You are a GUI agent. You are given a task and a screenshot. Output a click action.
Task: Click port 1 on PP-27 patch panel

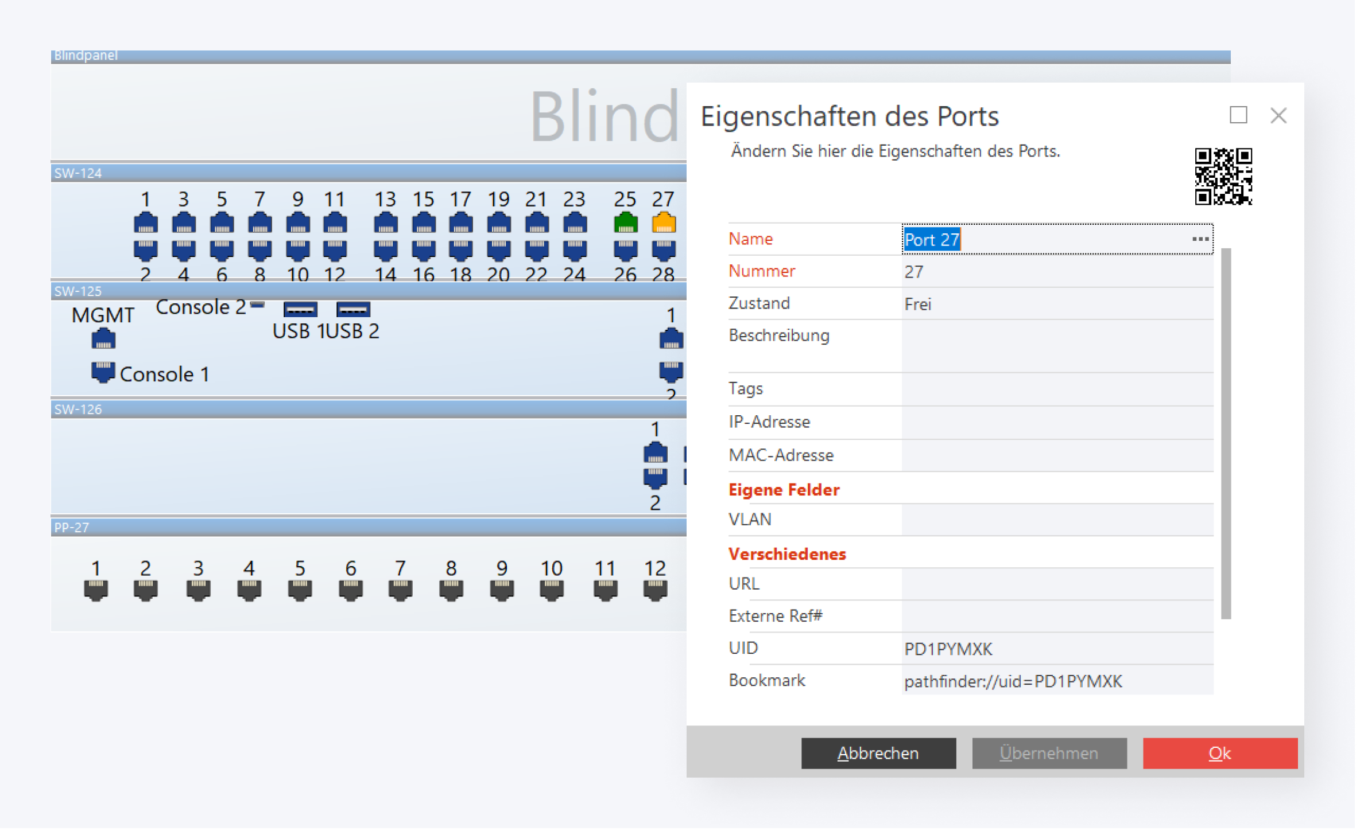(96, 590)
